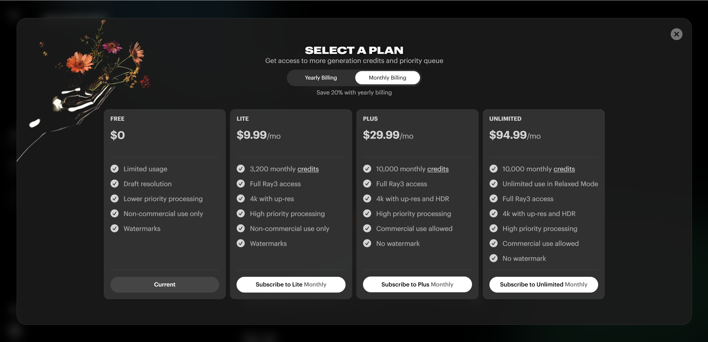This screenshot has height=342, width=708.
Task: Open credits link in Plus plan
Action: tap(438, 169)
